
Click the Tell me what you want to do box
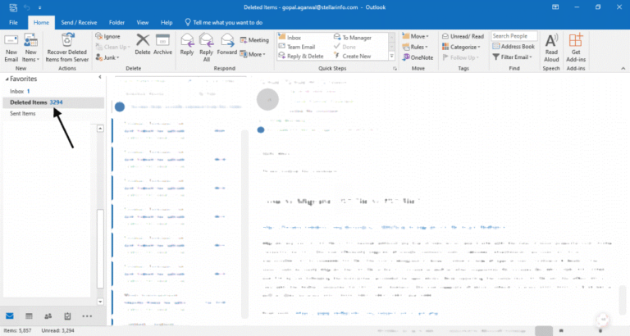[223, 22]
